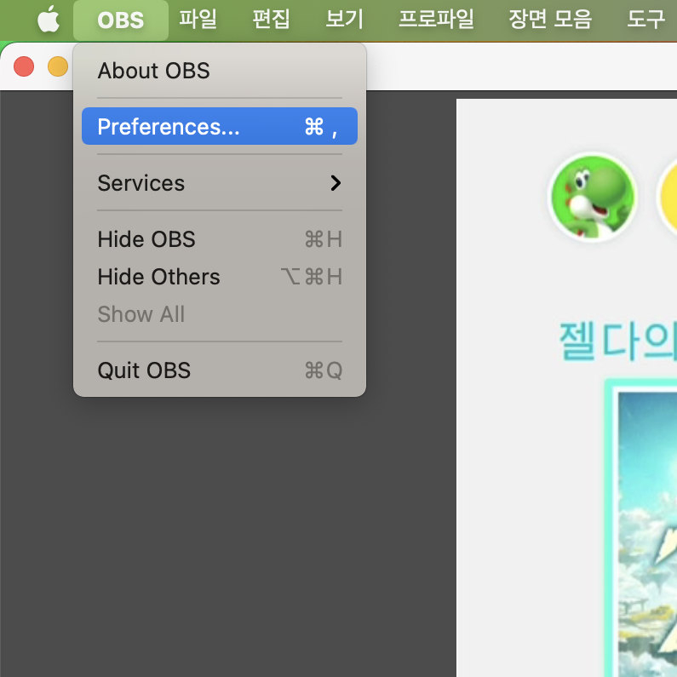Viewport: 677px width, 677px height.
Task: Open the 보기 menu
Action: point(345,20)
